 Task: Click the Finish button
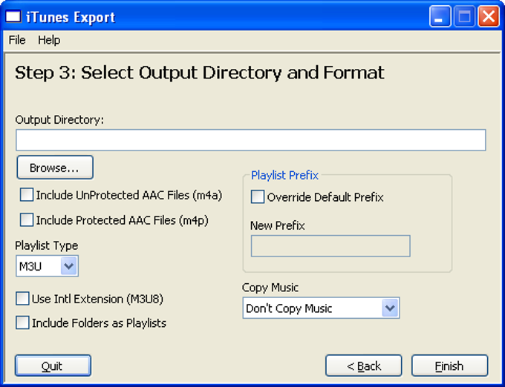pyautogui.click(x=449, y=365)
